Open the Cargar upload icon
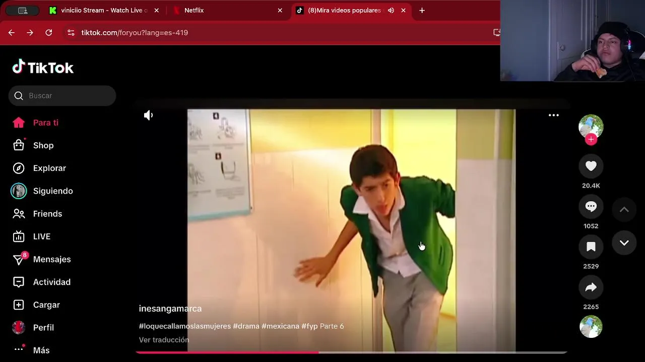The image size is (645, 362). (x=19, y=305)
